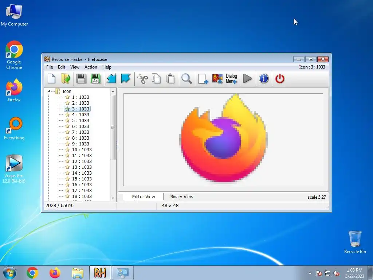Click the muted volume tray icon
Screen dimensions: 373x280
click(x=336, y=273)
